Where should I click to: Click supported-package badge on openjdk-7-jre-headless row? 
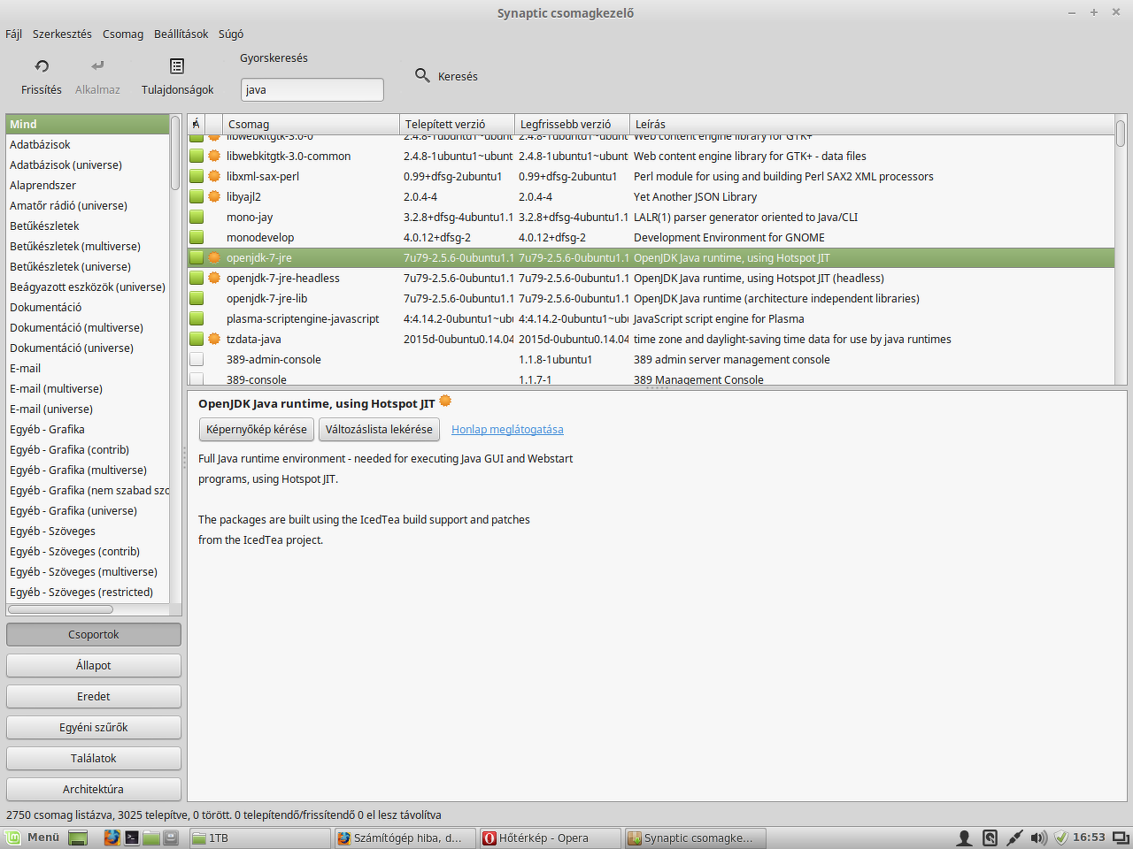pos(214,278)
